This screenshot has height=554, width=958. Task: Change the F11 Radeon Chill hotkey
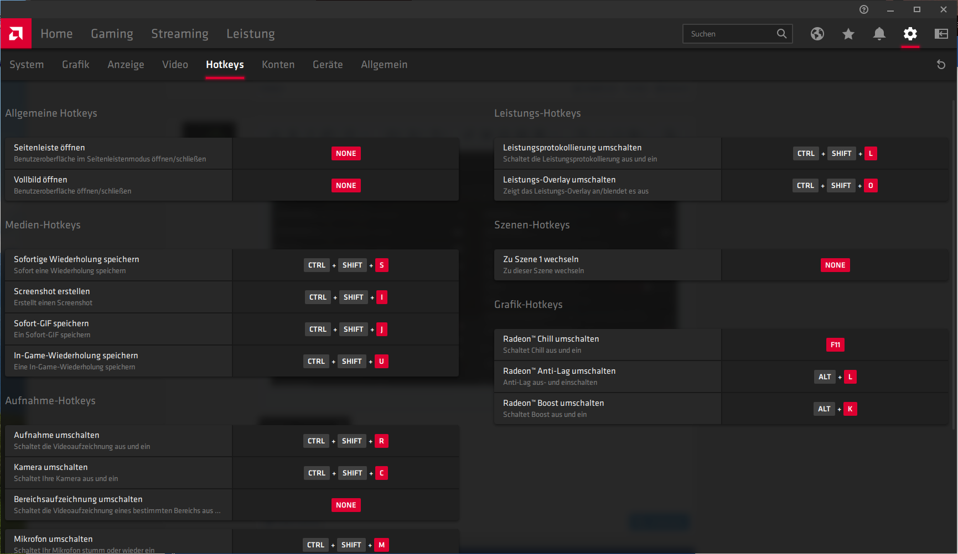coord(835,345)
